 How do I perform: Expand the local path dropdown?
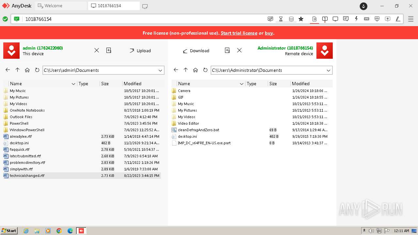click(160, 70)
